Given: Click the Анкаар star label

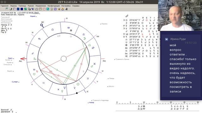Looking at the screenshot, I should point(92,103).
